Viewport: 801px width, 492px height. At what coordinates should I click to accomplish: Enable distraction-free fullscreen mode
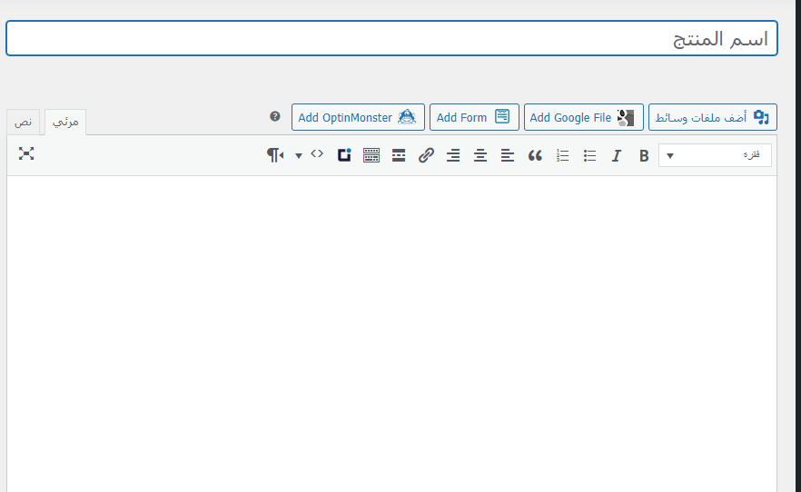pos(26,154)
